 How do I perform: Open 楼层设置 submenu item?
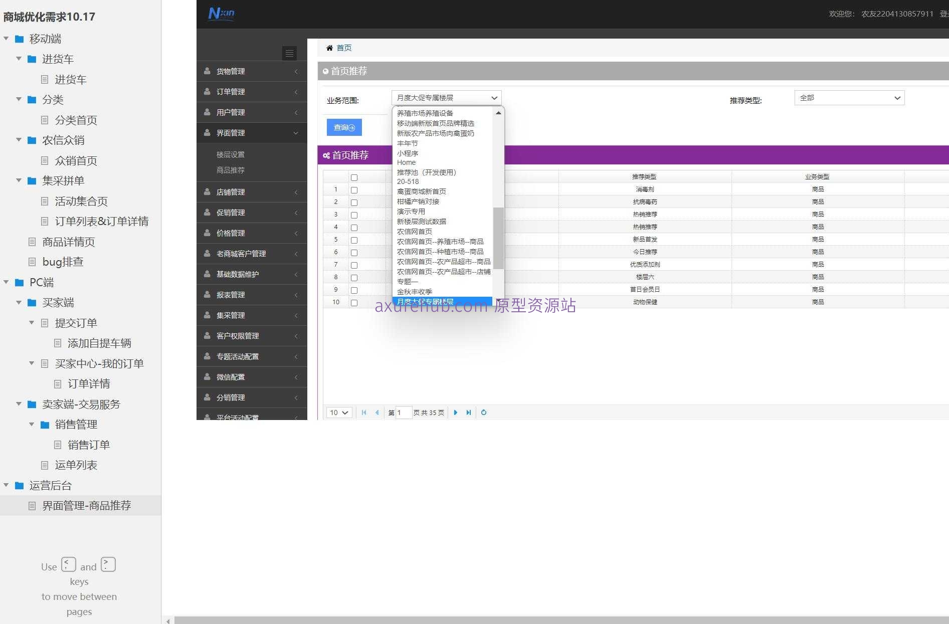coord(231,155)
